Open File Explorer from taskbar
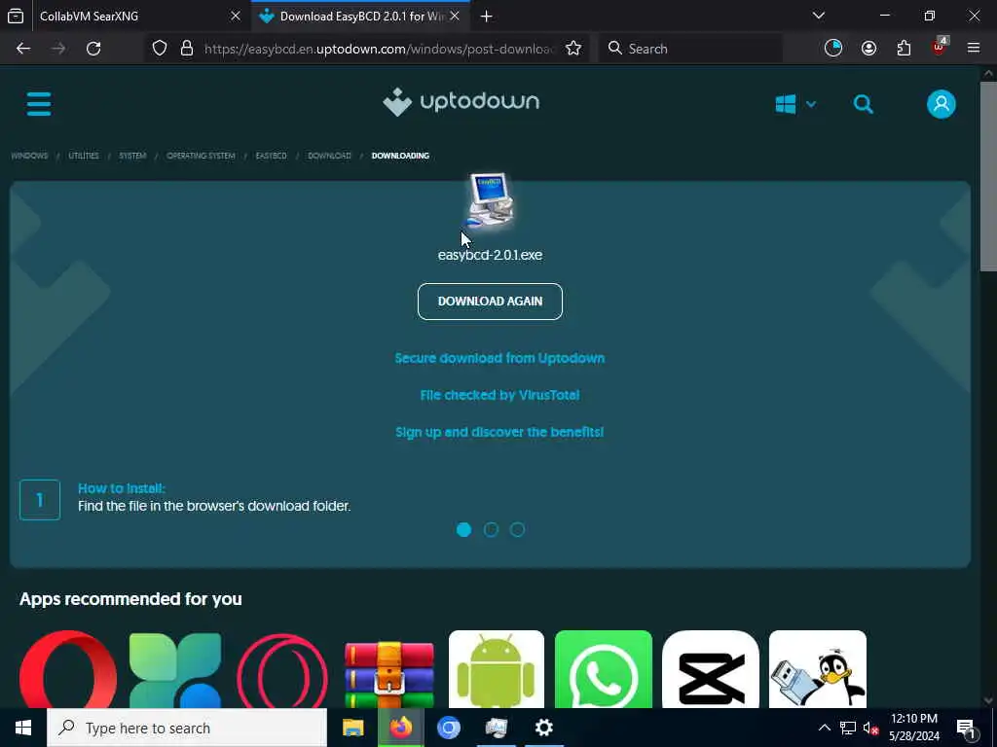The width and height of the screenshot is (997, 747). click(x=352, y=728)
